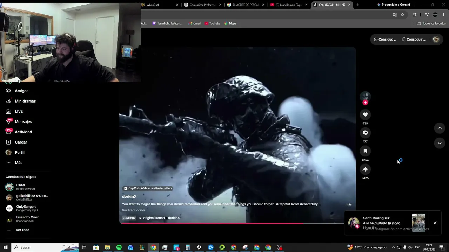This screenshot has height=252, width=449.
Task: Open YouTube bookmark
Action: 212,23
